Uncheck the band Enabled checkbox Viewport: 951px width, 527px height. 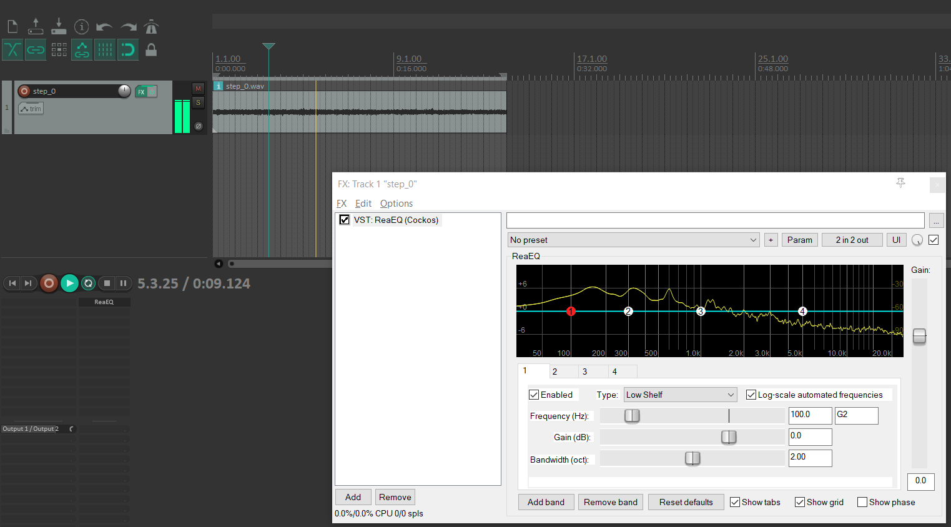(x=534, y=395)
